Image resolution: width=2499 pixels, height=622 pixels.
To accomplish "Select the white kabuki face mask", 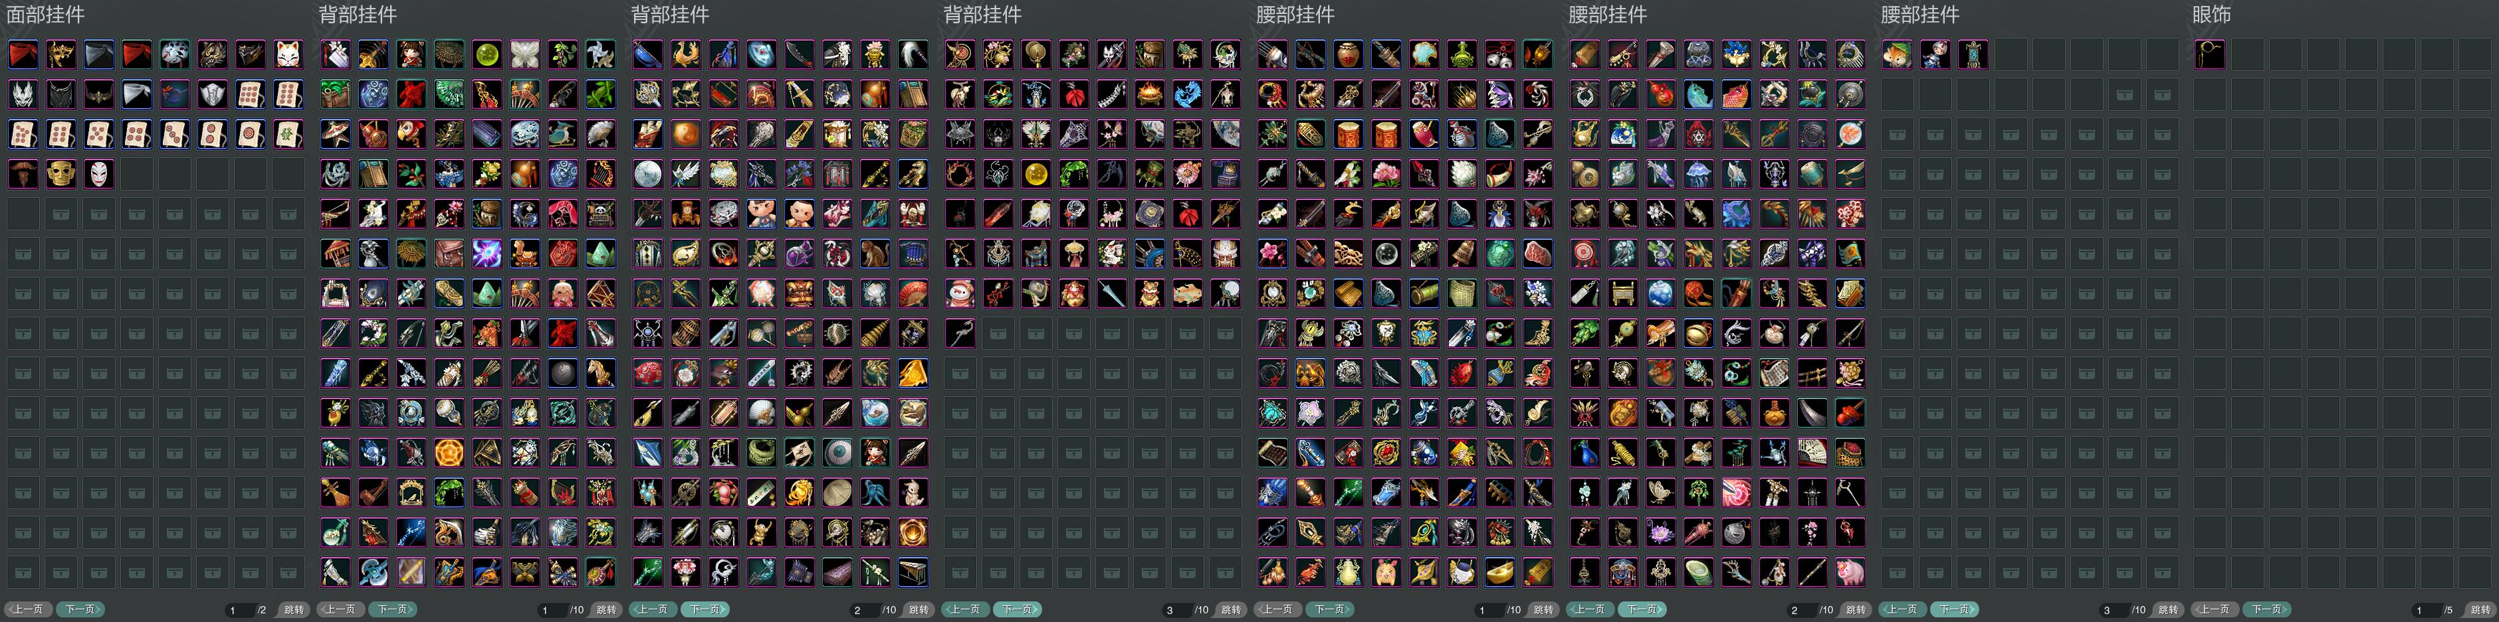I will 99,173.
